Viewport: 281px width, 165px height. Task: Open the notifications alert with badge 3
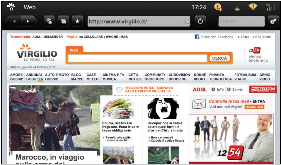[218, 7]
